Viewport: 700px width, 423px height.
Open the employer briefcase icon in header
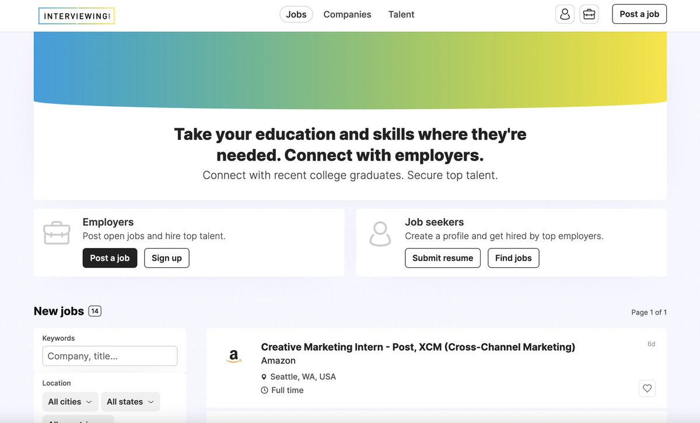point(589,15)
